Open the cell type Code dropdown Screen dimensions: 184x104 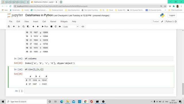click(71, 27)
